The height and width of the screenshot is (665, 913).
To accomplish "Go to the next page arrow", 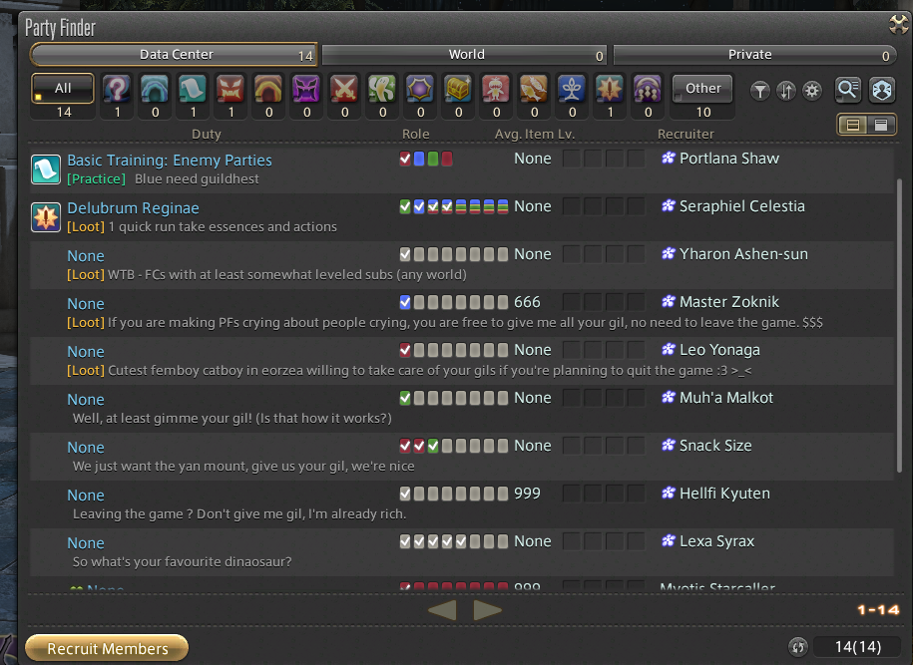I will 487,610.
